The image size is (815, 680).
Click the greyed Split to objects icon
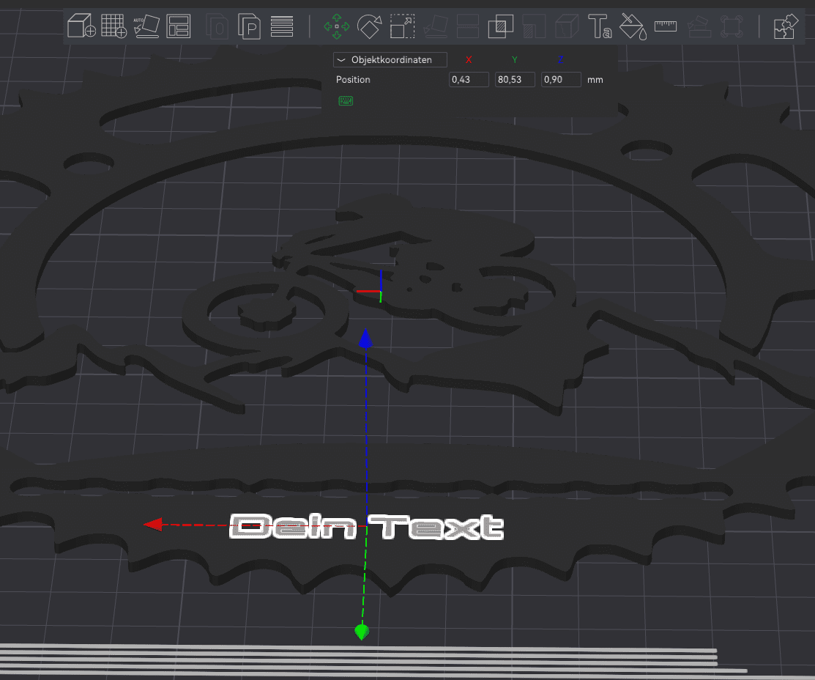(x=217, y=26)
